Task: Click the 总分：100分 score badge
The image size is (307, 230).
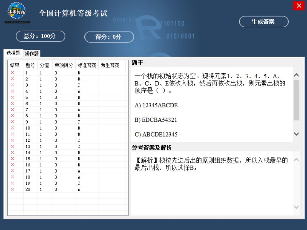Action: (40, 36)
